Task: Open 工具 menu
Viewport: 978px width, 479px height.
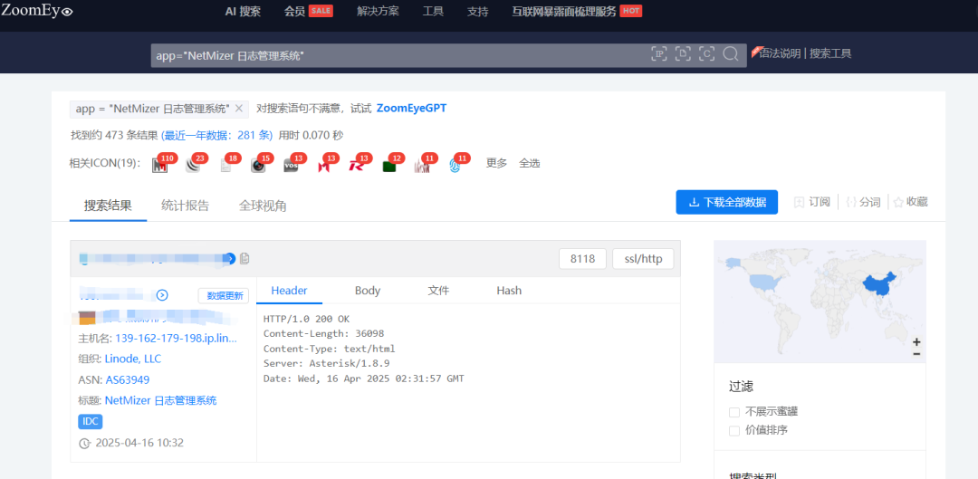Action: [x=433, y=11]
